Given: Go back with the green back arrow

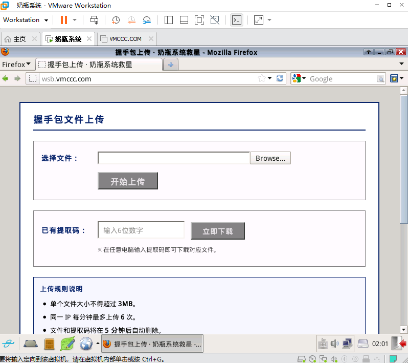Looking at the screenshot, I should pos(5,78).
